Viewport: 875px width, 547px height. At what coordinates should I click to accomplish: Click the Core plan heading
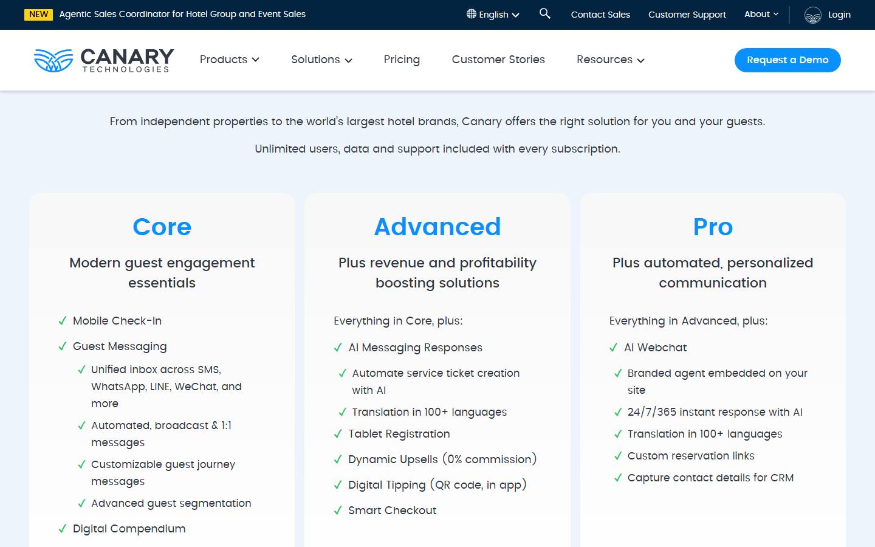click(x=162, y=227)
